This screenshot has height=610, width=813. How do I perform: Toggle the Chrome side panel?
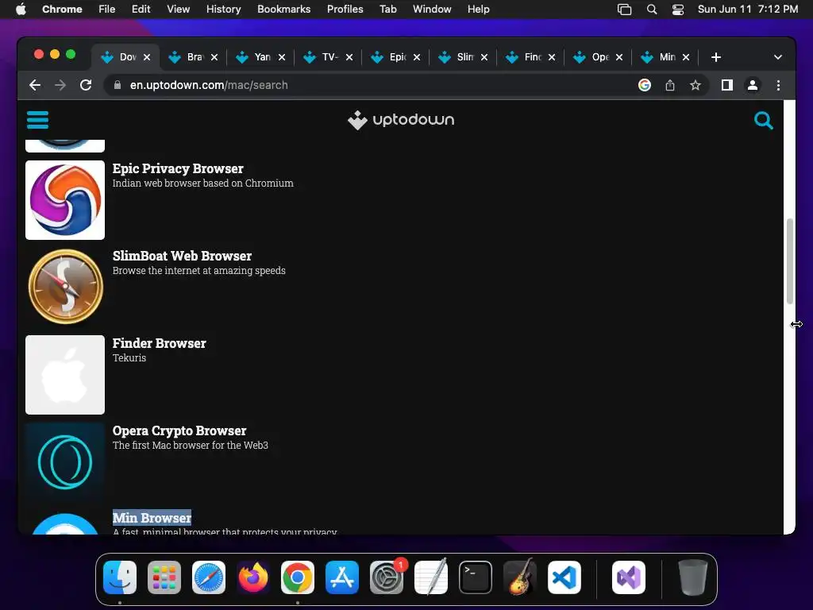(x=727, y=85)
